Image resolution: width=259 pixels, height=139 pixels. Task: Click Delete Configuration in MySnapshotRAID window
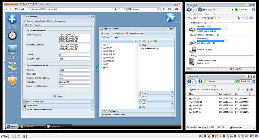(135, 33)
